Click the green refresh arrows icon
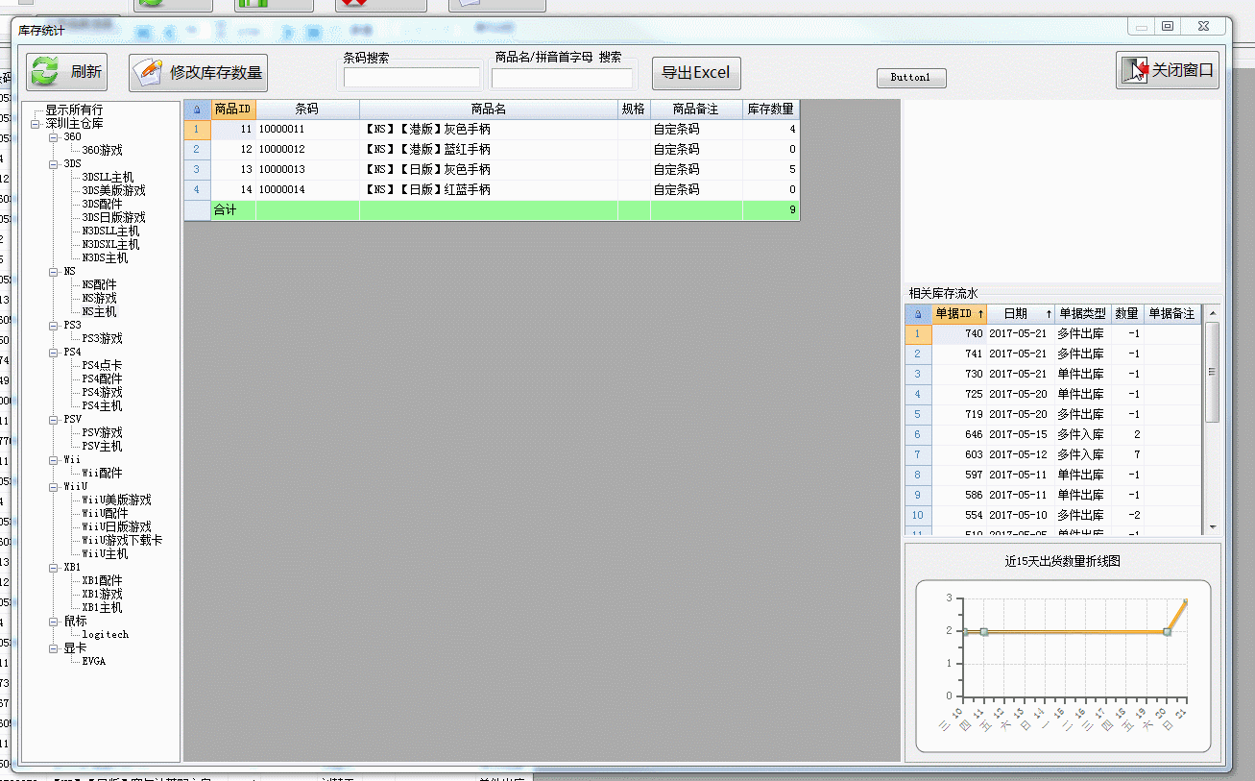The width and height of the screenshot is (1255, 781). pos(44,72)
